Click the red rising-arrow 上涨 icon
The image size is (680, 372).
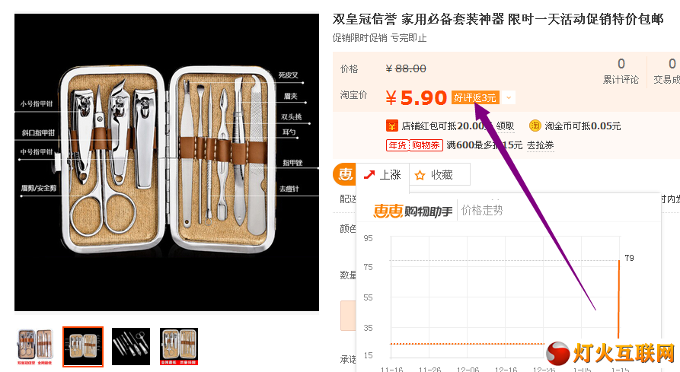(x=369, y=175)
